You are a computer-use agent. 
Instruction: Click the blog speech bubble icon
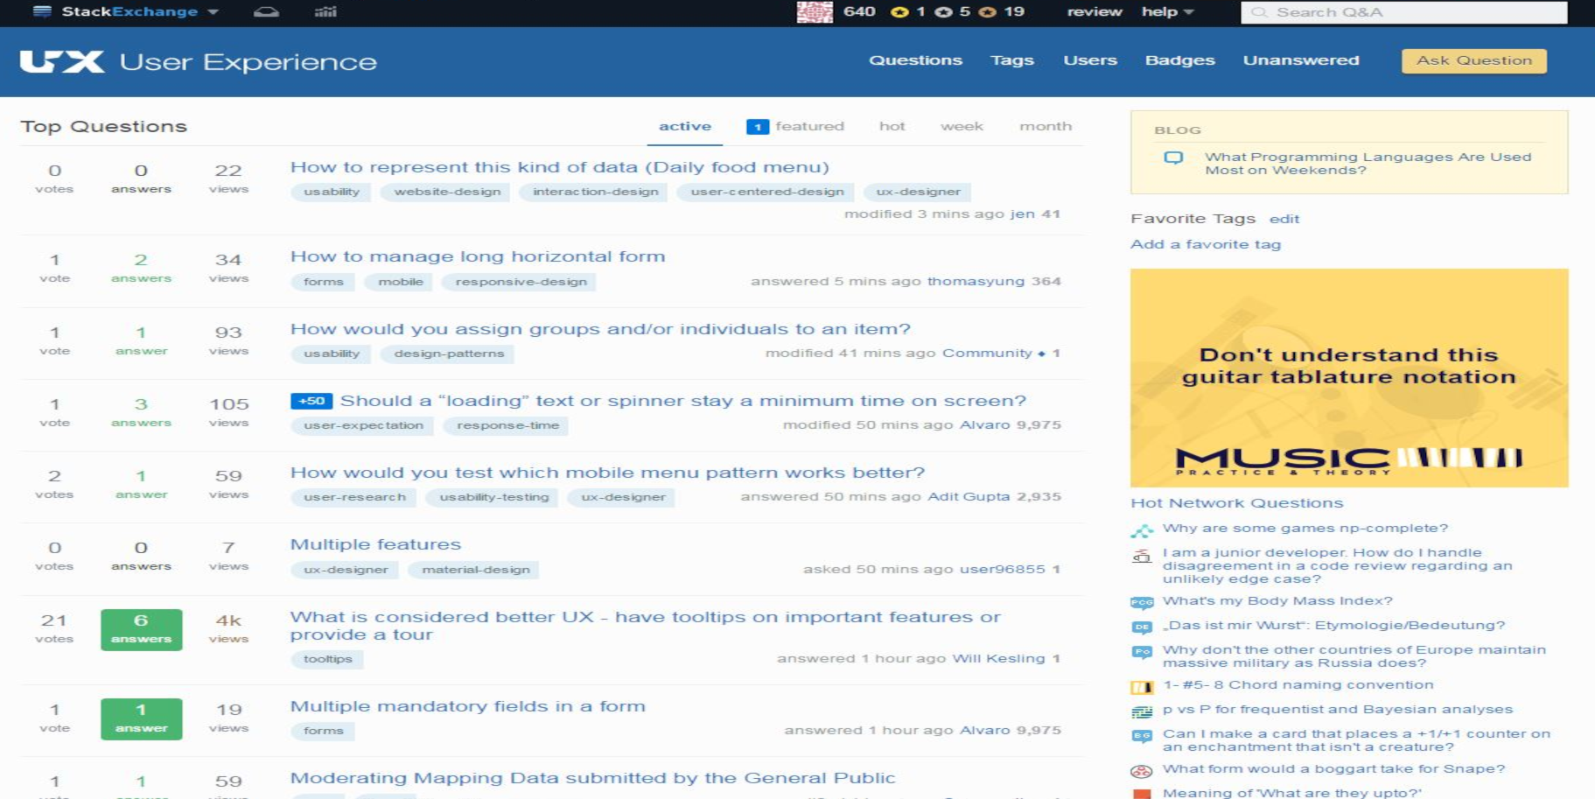(1173, 158)
